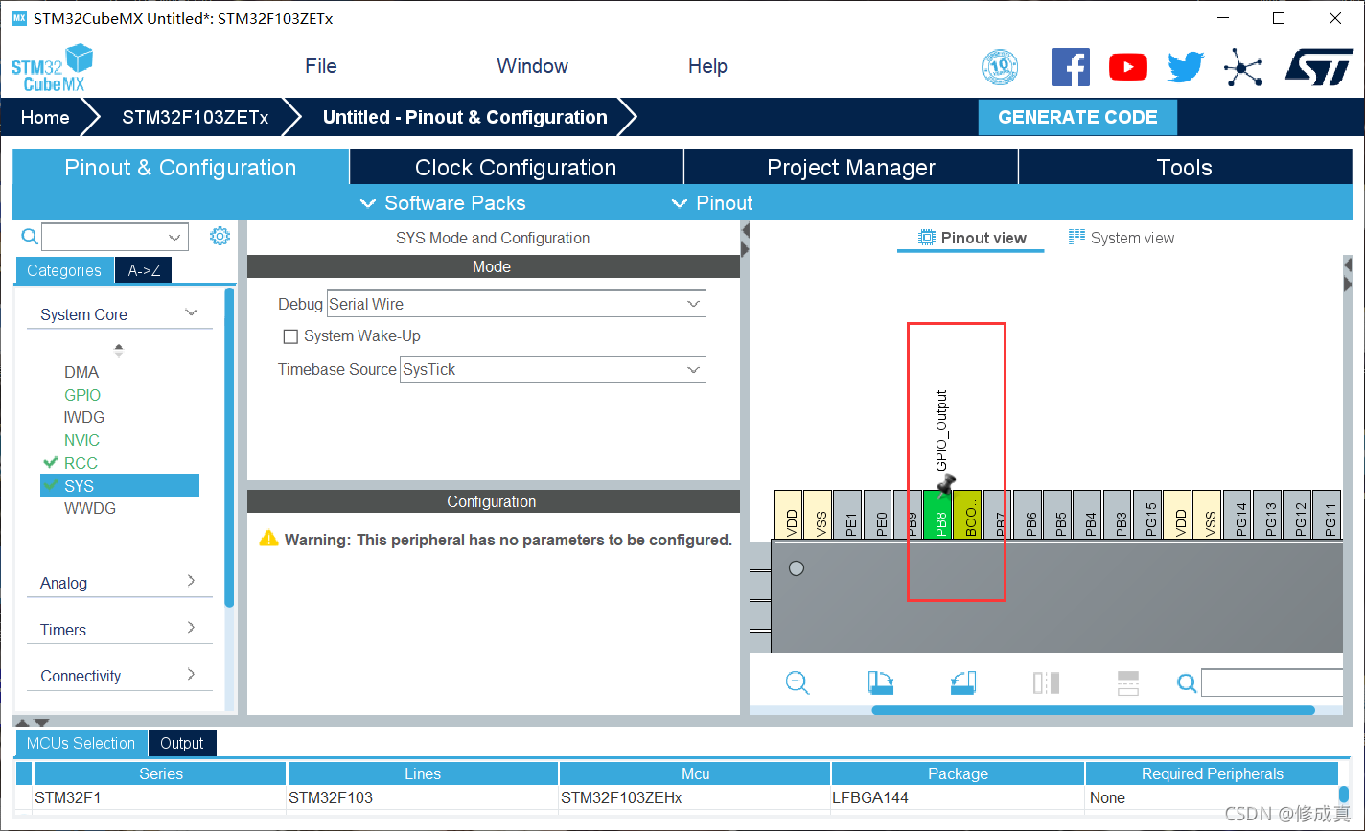The width and height of the screenshot is (1365, 831).
Task: Open the Twitter bird icon link
Action: click(x=1186, y=67)
